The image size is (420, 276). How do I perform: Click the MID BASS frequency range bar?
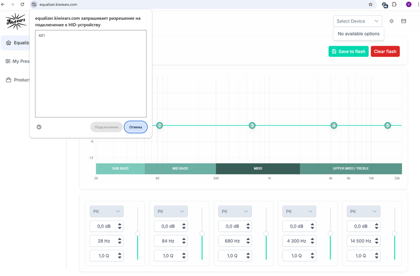[x=180, y=169]
